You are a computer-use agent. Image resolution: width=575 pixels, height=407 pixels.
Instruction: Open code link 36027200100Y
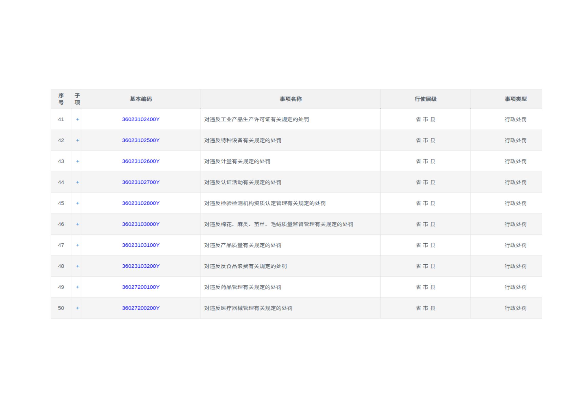point(141,287)
